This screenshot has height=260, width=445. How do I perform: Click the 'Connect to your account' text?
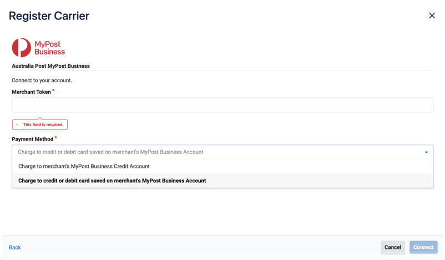click(x=42, y=81)
